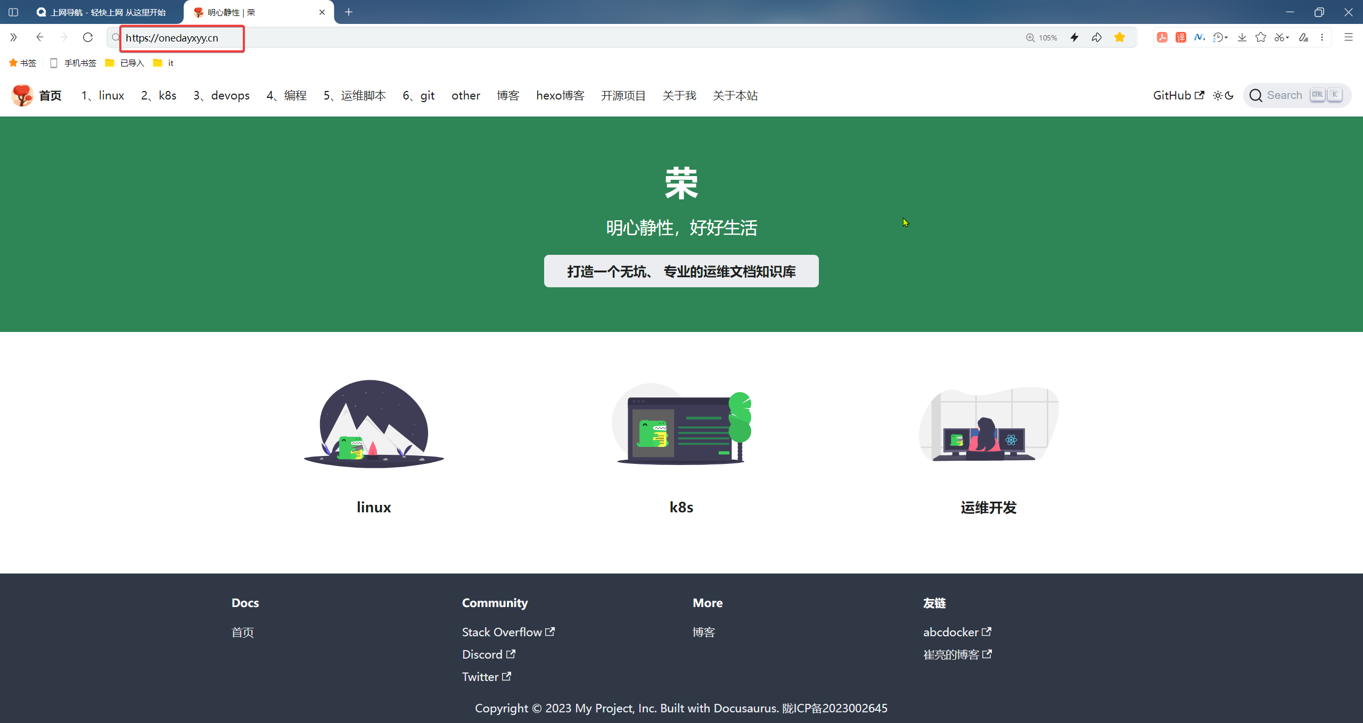1363x723 pixels.
Task: Open the 手机书签 mobile bookmarks
Action: click(x=73, y=63)
